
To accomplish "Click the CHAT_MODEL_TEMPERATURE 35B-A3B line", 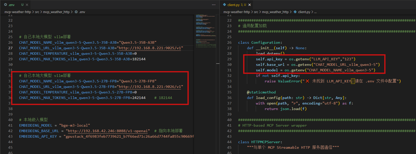I will 78,54.
